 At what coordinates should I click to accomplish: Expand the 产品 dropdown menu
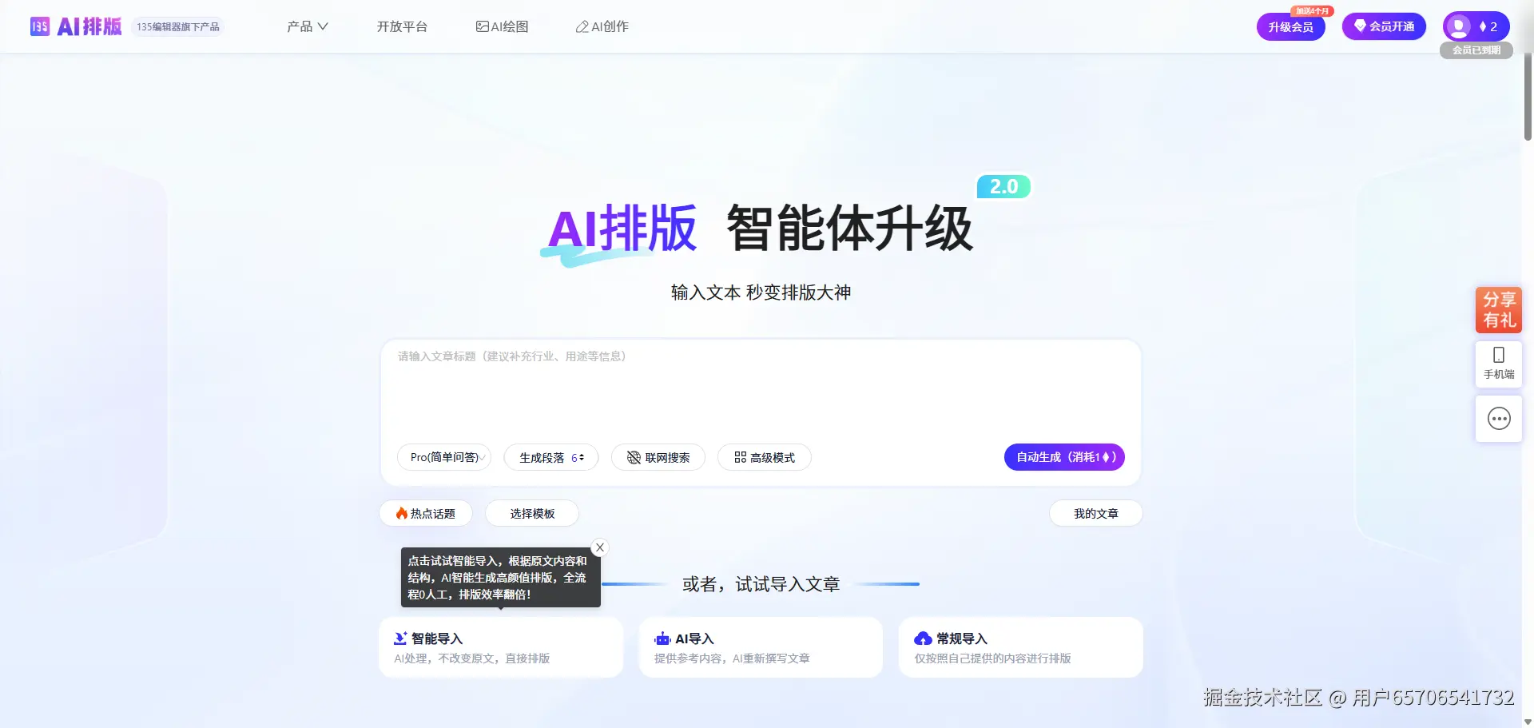click(x=308, y=26)
